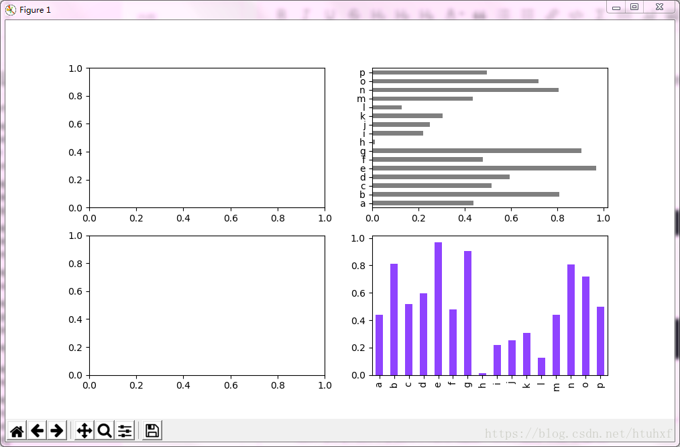Click the Figure 1 window icon
The image size is (680, 447).
[11, 9]
